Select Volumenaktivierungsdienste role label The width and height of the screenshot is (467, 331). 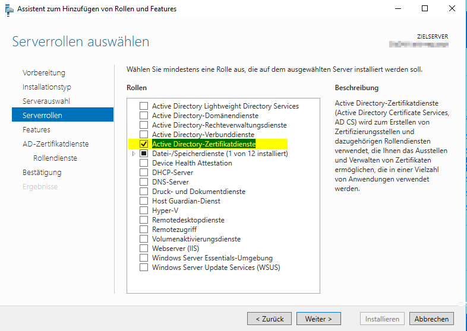[196, 239]
